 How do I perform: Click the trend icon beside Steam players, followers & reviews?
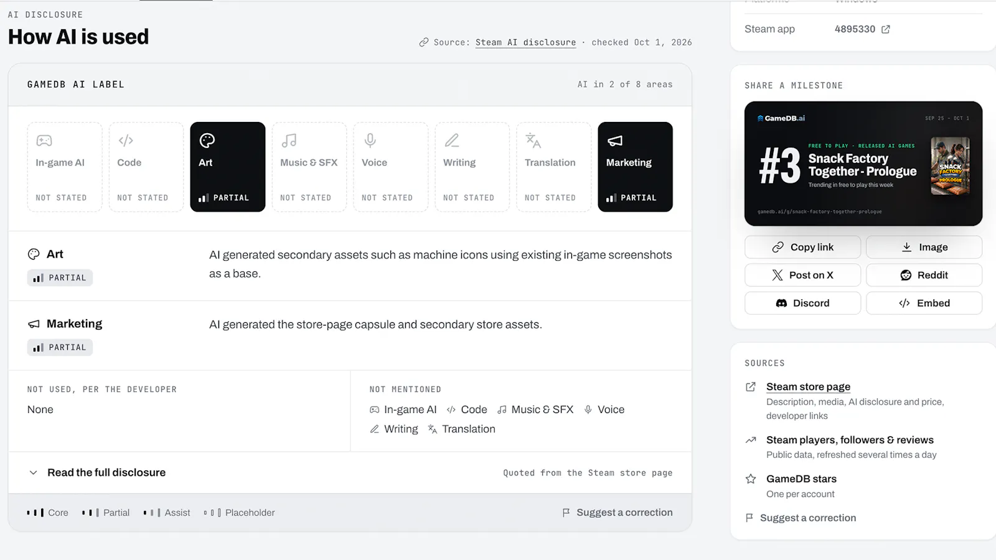751,440
